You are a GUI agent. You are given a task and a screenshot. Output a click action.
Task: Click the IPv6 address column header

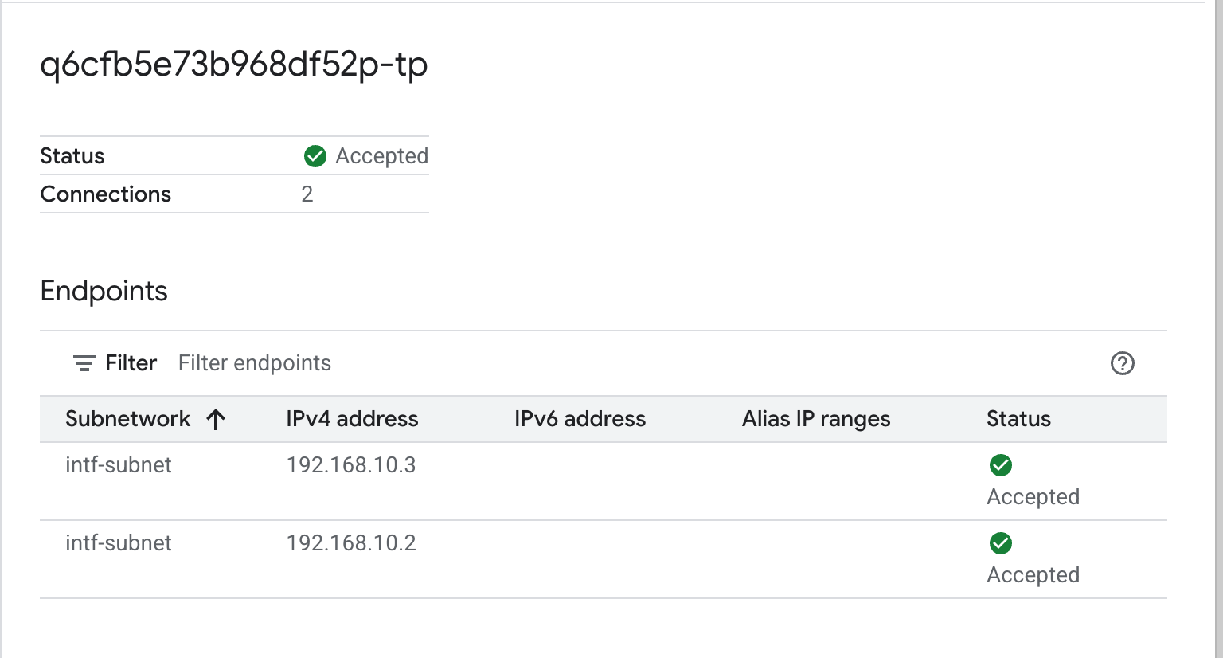click(580, 419)
